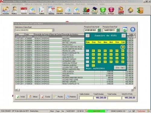Open the Suporte toolbar icon
The height and width of the screenshot is (113, 151).
pyautogui.click(x=121, y=11)
